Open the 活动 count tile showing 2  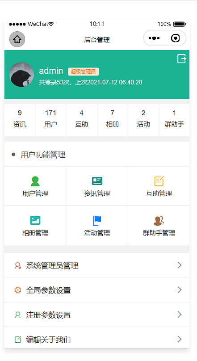coord(143,120)
